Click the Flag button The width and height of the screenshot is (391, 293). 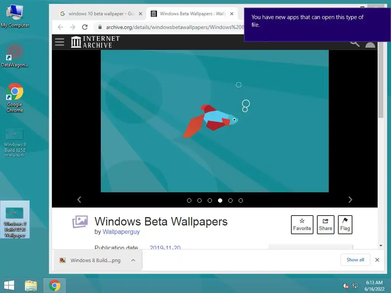[x=345, y=225]
